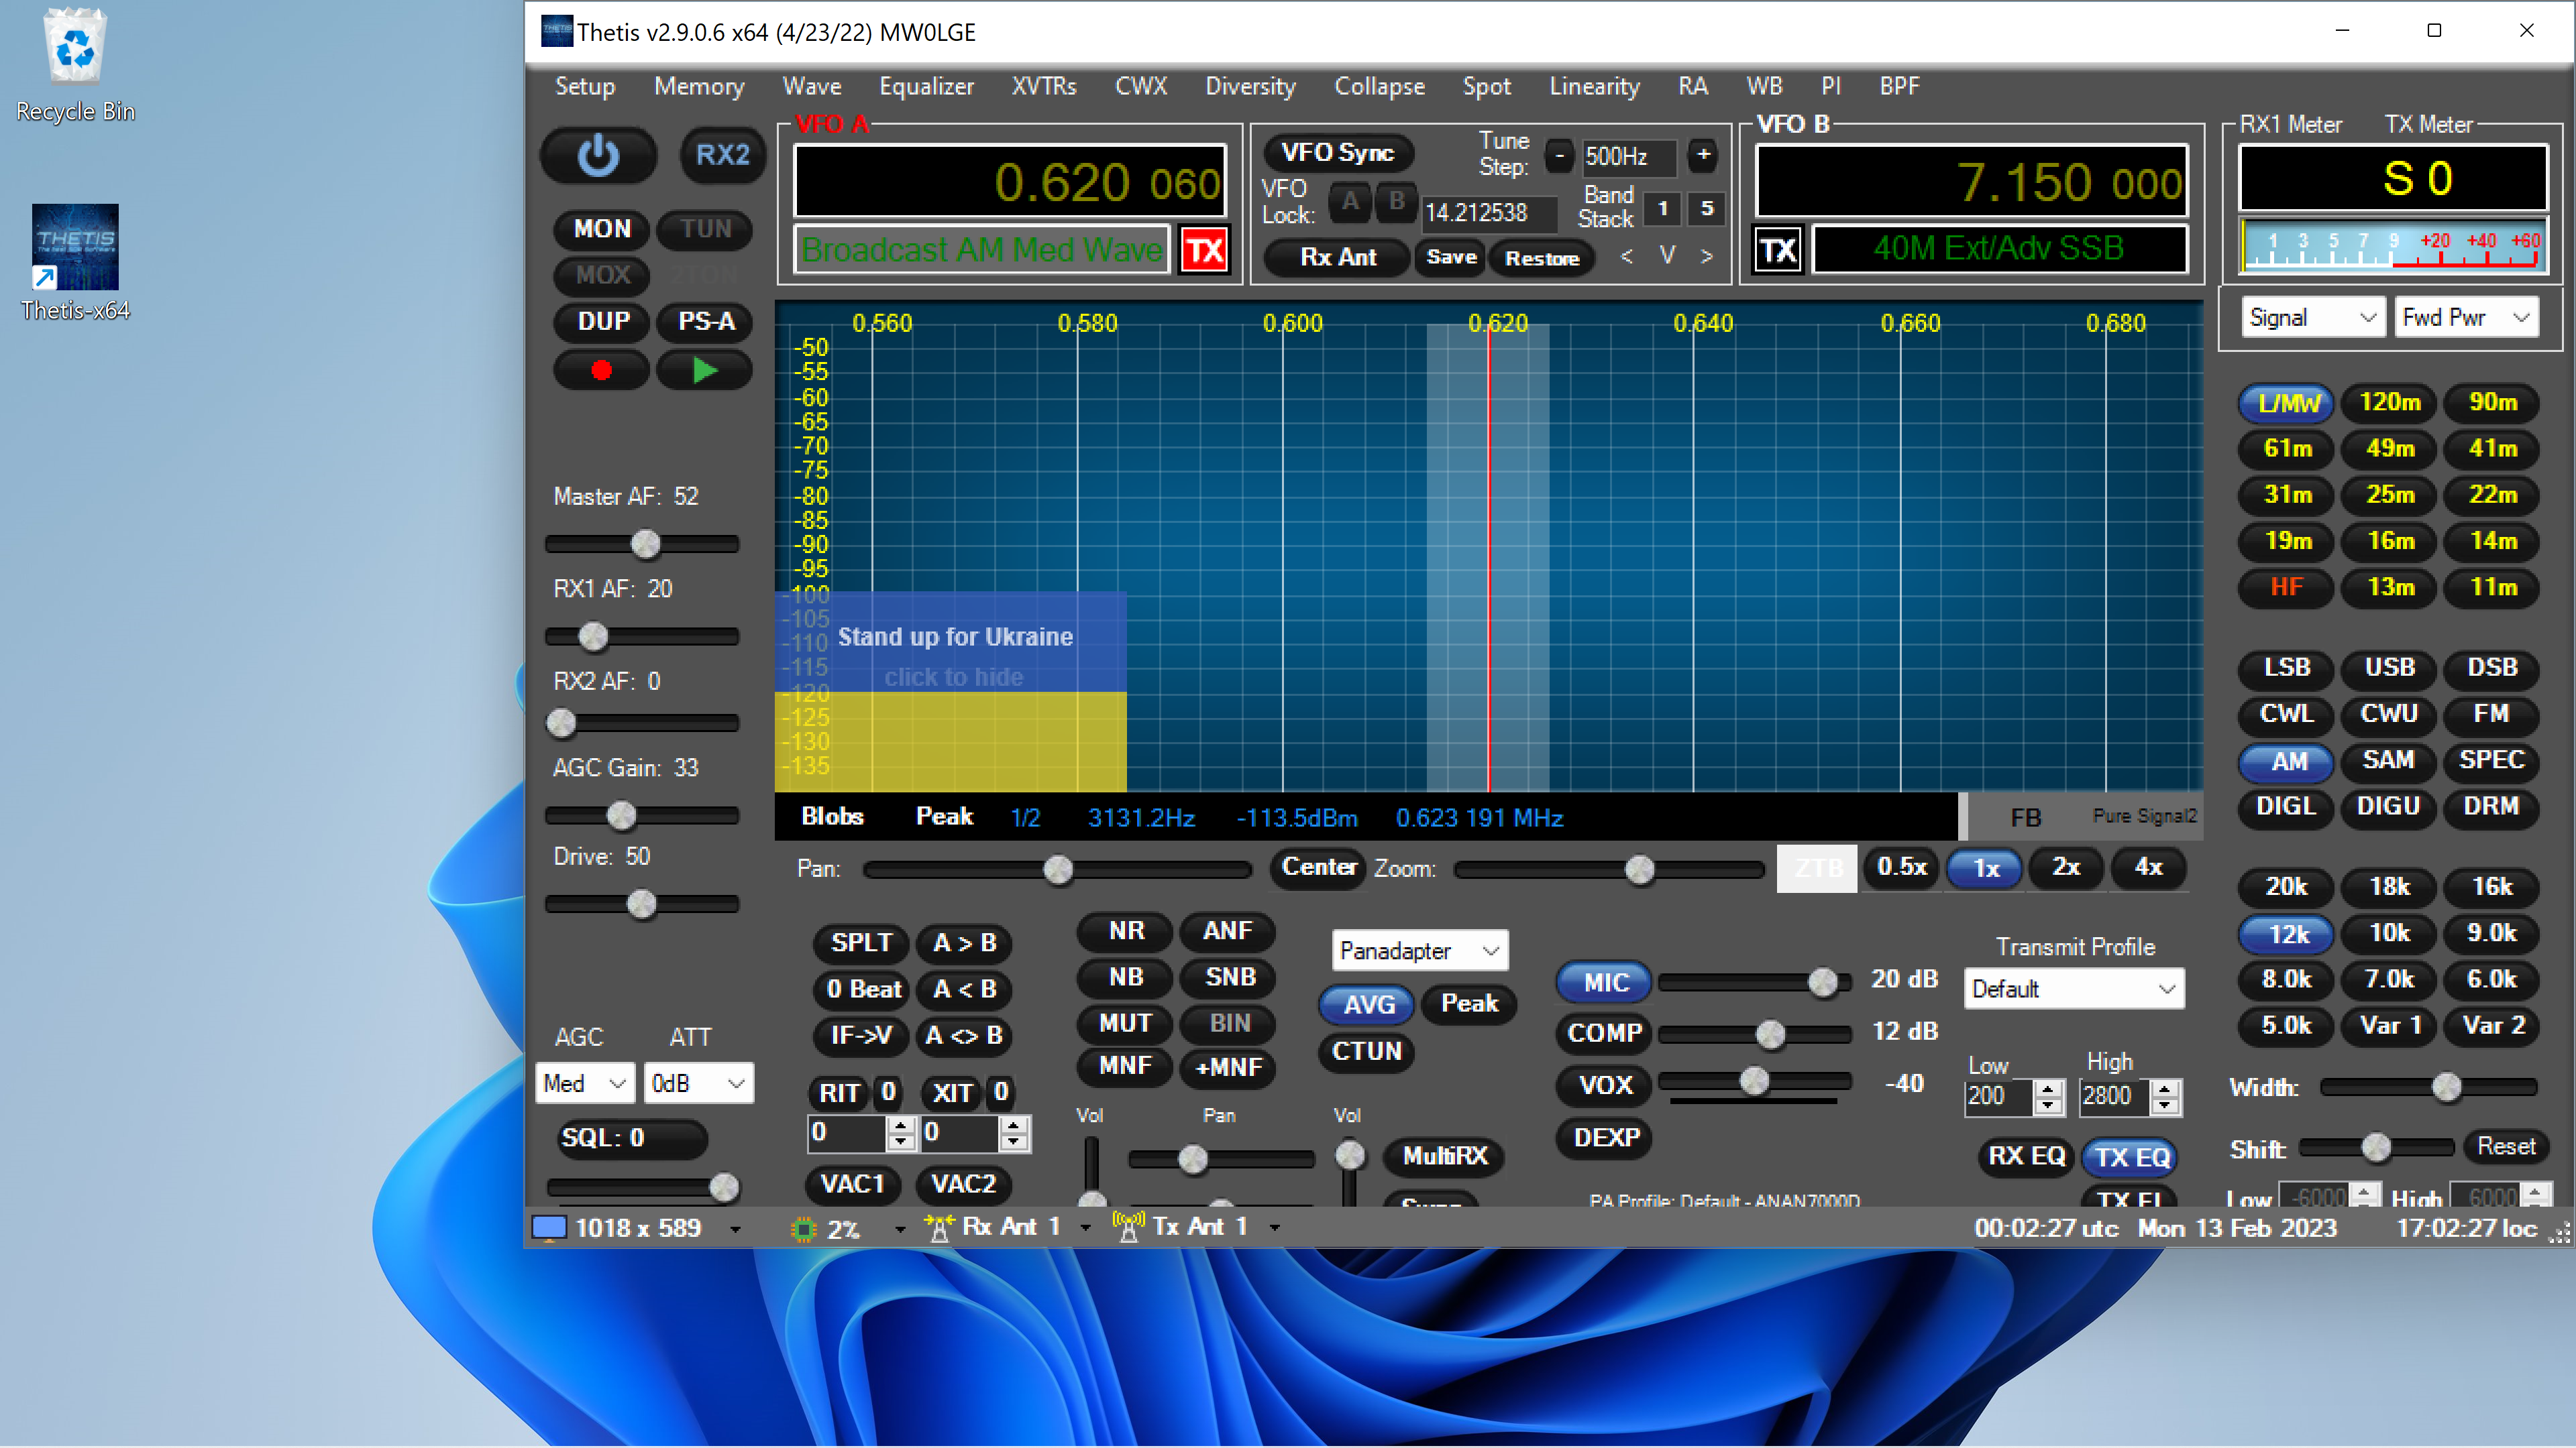Click the power button icon
The width and height of the screenshot is (2576, 1448).
click(598, 156)
